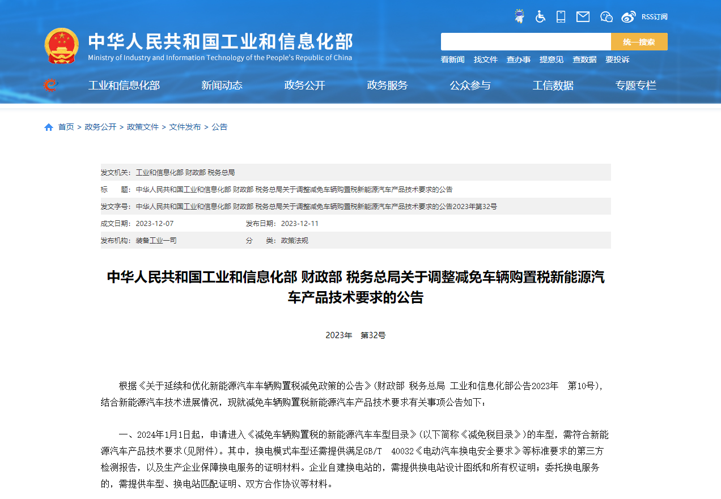The width and height of the screenshot is (721, 499).
Task: Click the 统一搜索 search button
Action: [639, 42]
